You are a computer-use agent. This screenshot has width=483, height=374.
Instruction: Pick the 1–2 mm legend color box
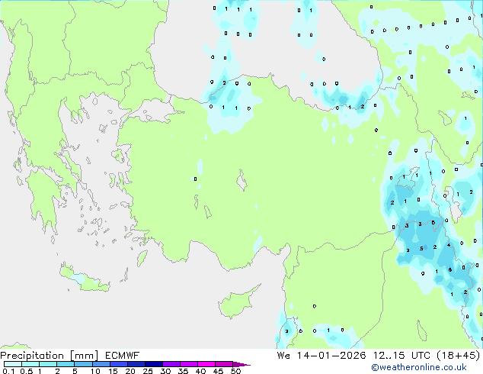pyautogui.click(x=48, y=364)
